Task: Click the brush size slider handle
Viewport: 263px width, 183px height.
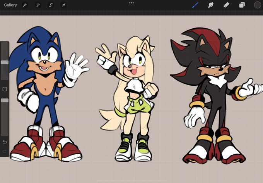Action: pos(5,62)
